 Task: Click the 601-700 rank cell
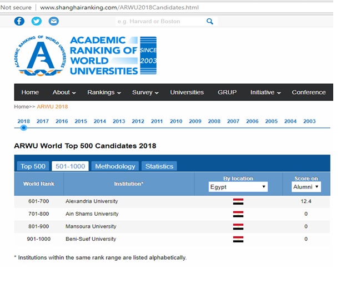click(x=38, y=201)
